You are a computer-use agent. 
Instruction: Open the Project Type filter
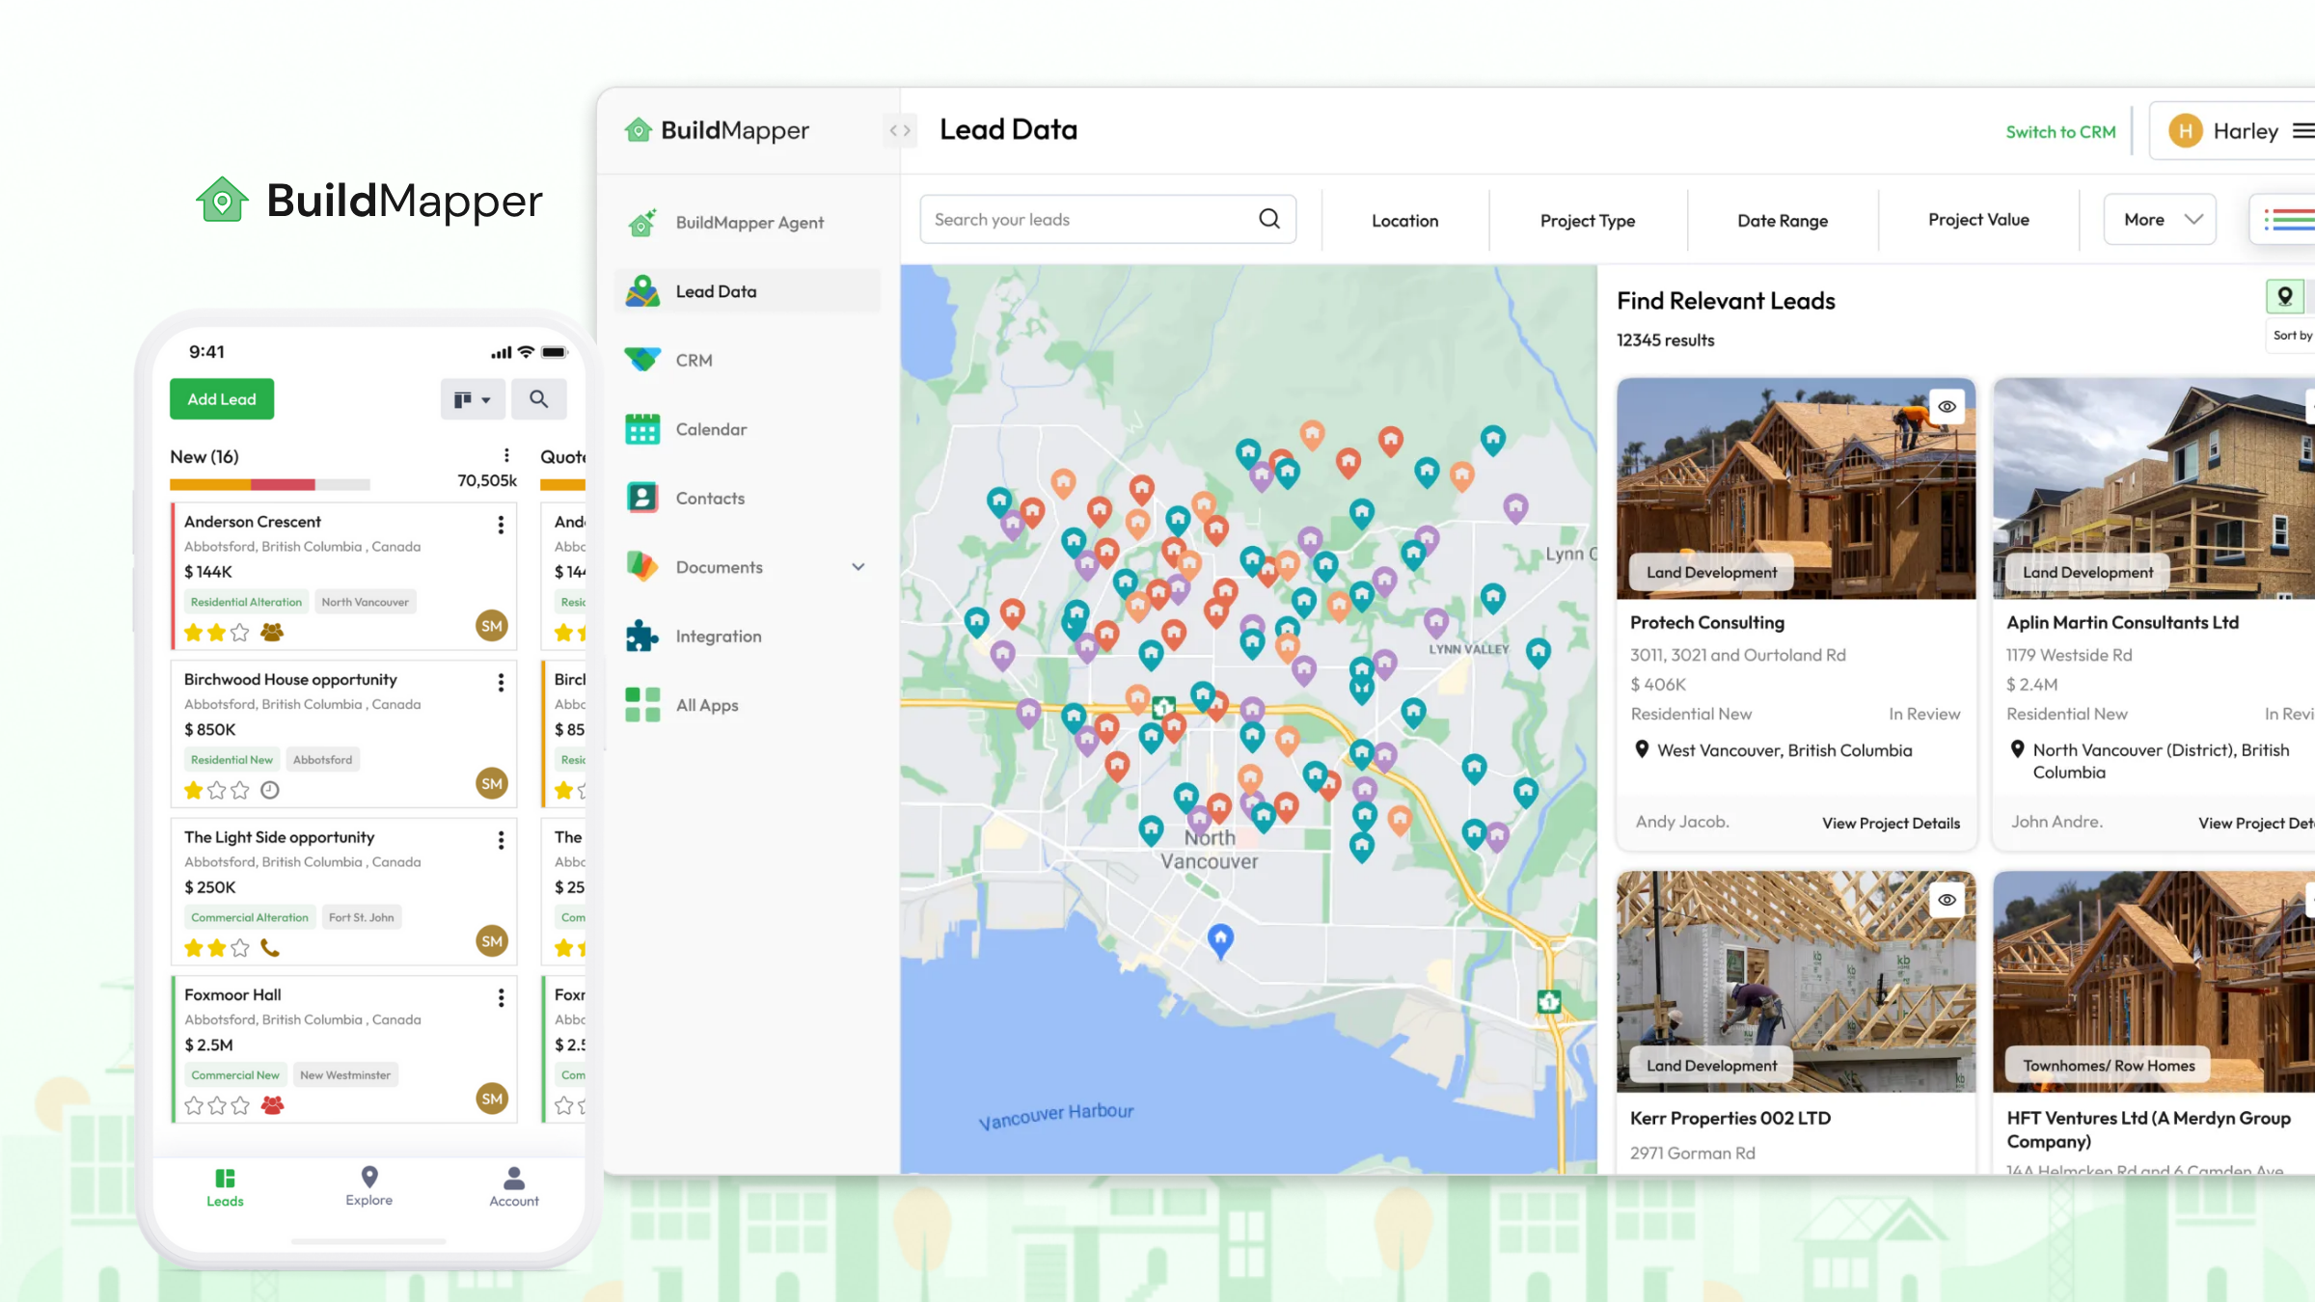pos(1588,221)
